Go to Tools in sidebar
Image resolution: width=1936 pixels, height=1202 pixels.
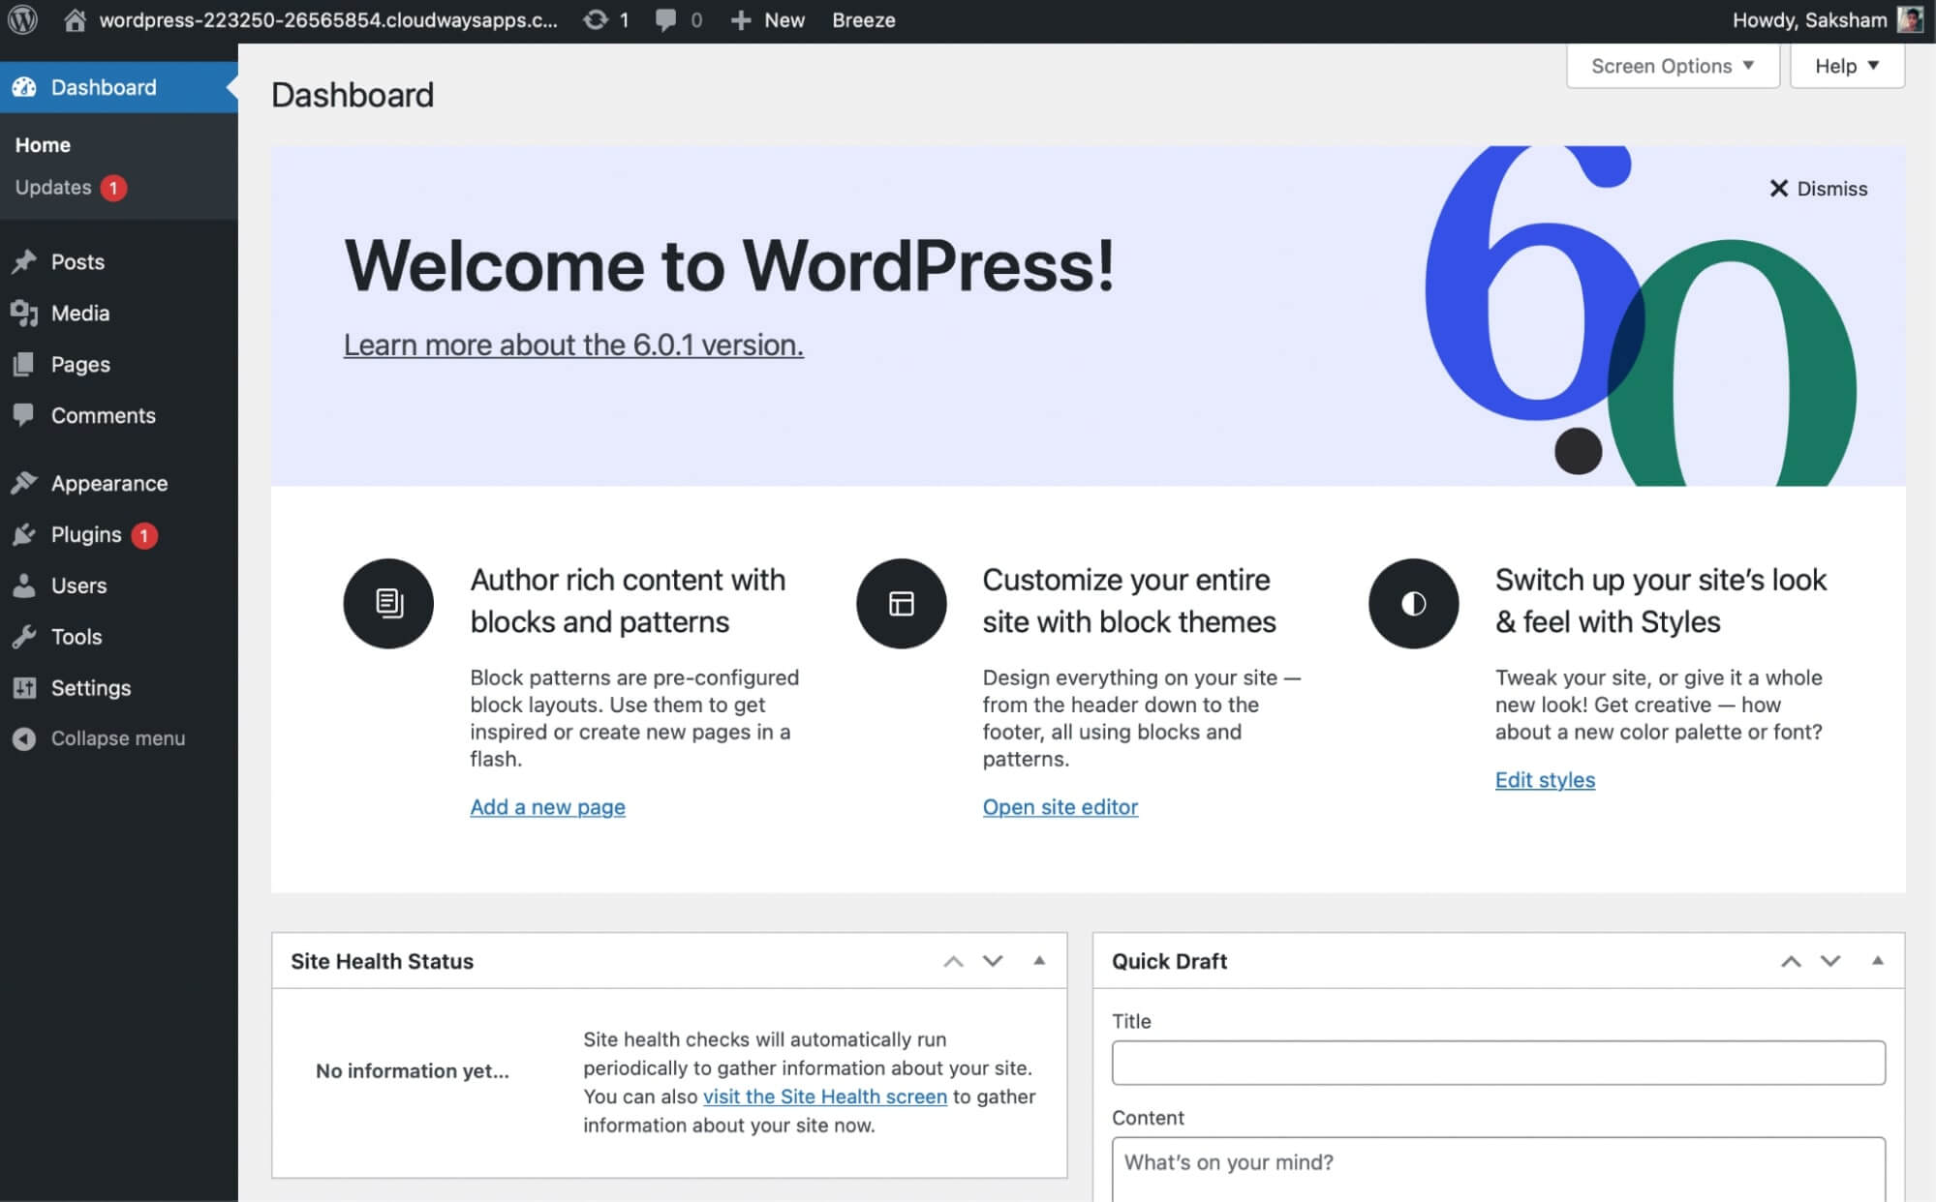point(77,637)
